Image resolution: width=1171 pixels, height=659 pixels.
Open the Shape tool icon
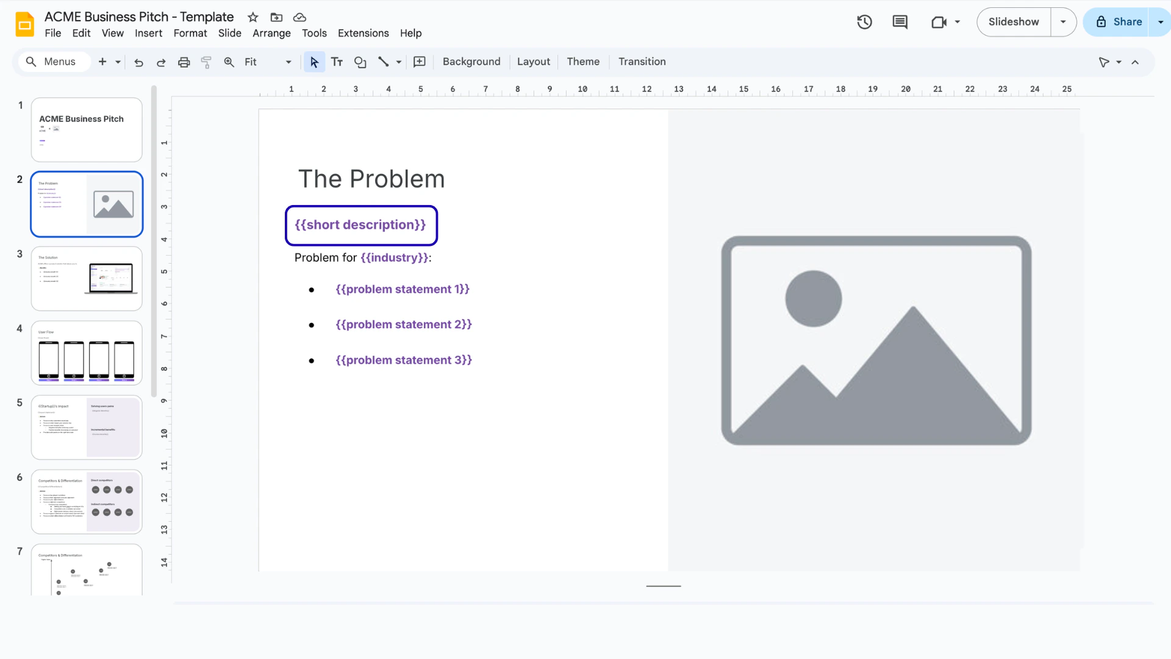(x=360, y=62)
